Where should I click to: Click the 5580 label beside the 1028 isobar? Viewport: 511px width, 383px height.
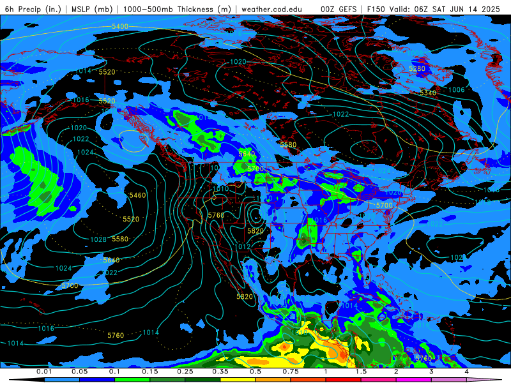point(120,239)
